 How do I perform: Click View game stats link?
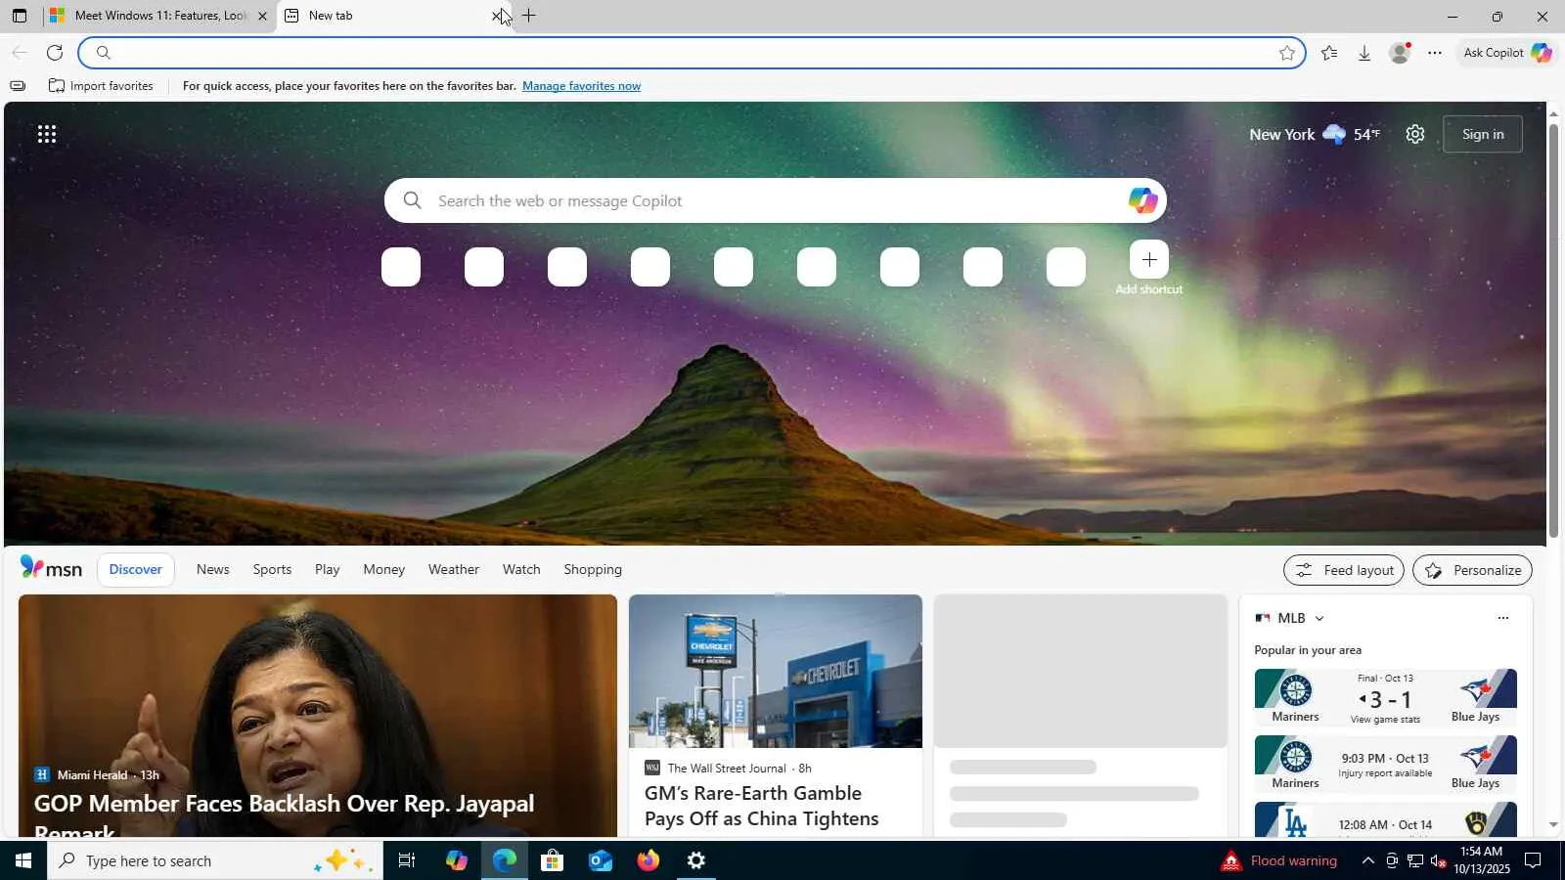point(1385,720)
